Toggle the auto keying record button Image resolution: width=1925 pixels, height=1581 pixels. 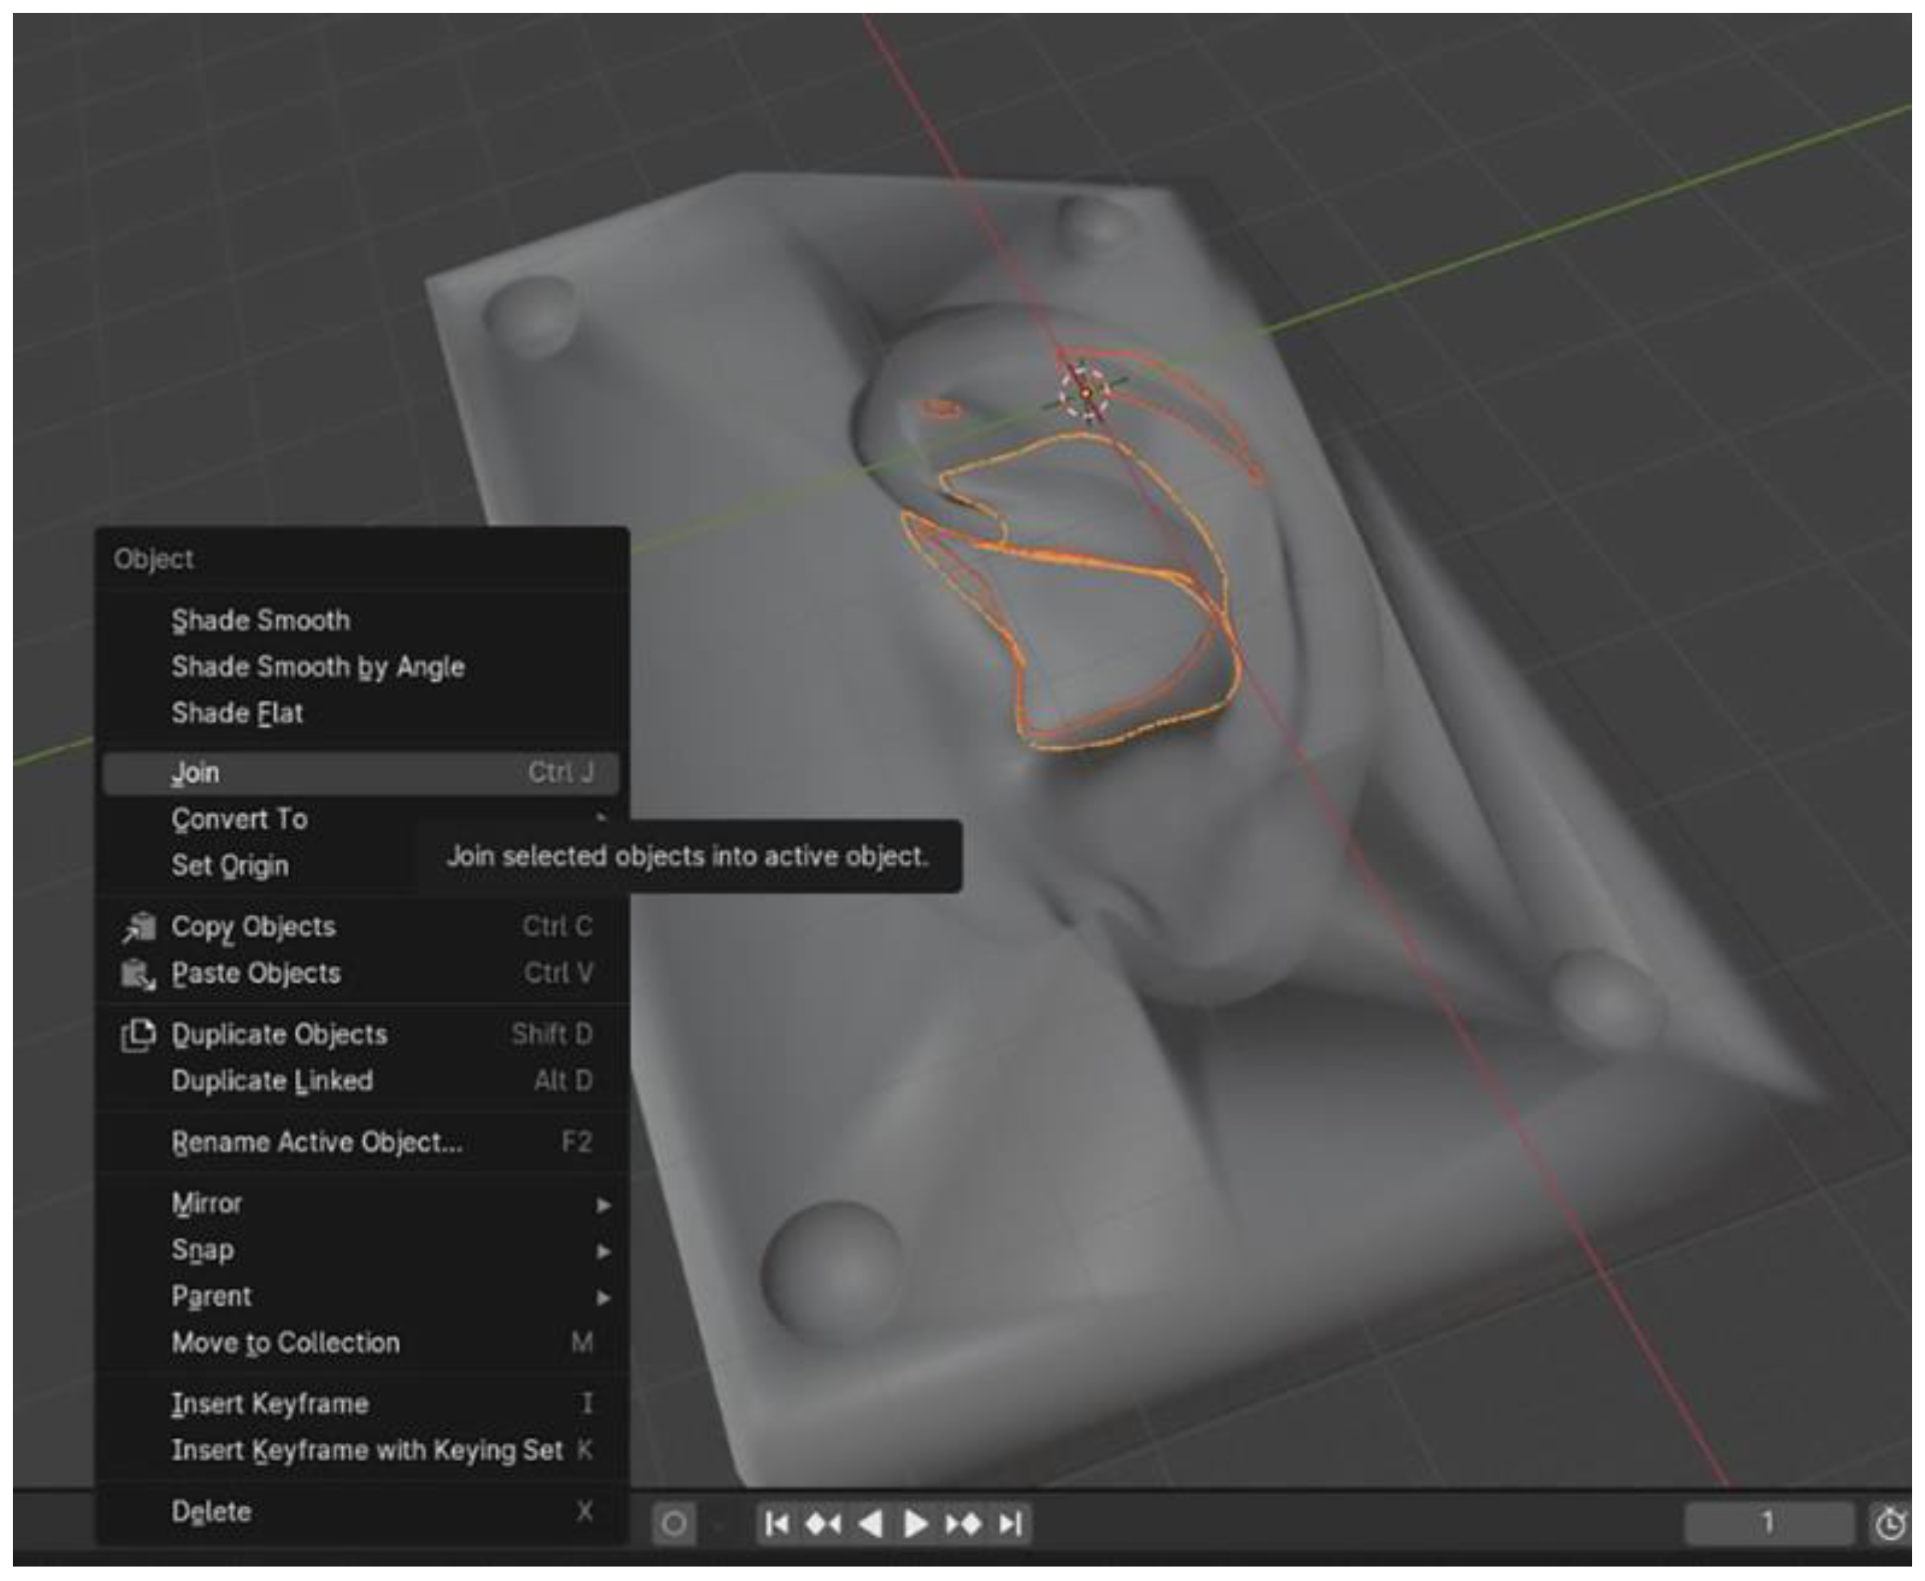click(x=674, y=1524)
